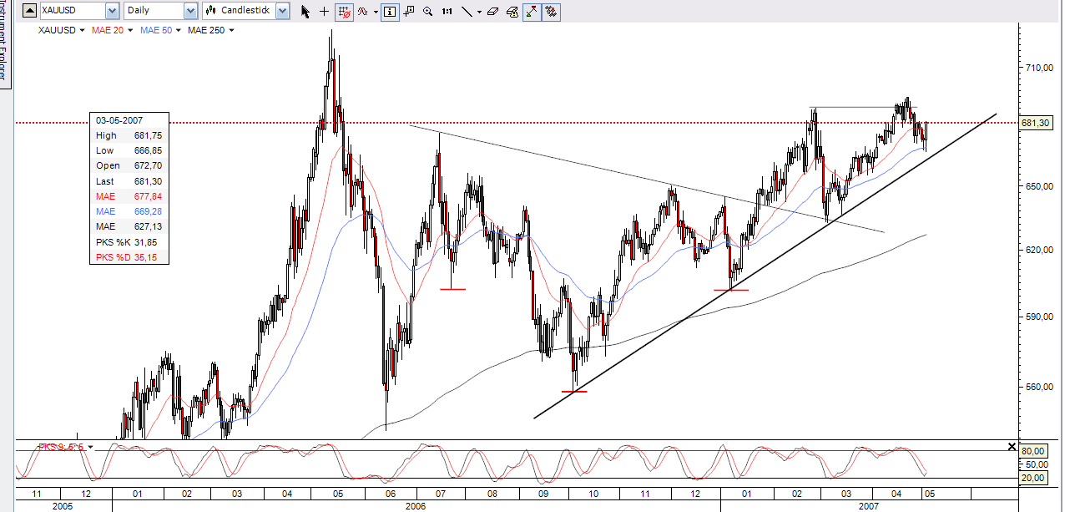Select the zoom magnifier tool

coord(428,12)
